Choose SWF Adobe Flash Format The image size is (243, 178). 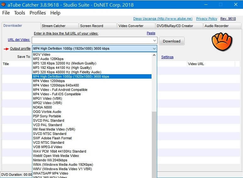(x=92, y=138)
